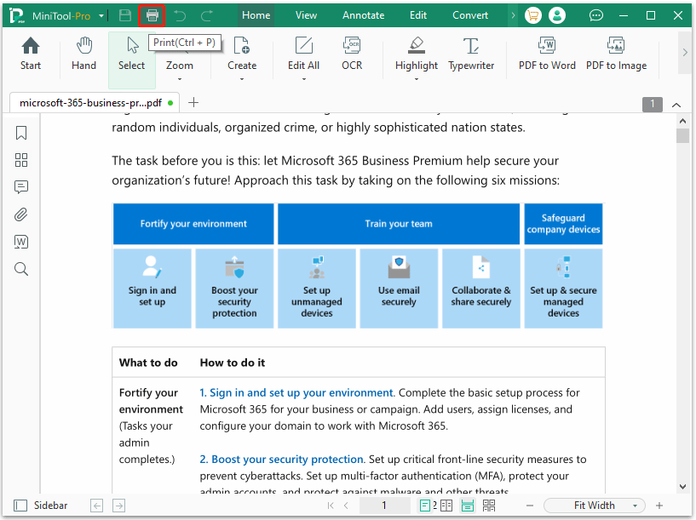Expand the Highlight dropdown arrow
696x520 pixels.
pos(417,79)
